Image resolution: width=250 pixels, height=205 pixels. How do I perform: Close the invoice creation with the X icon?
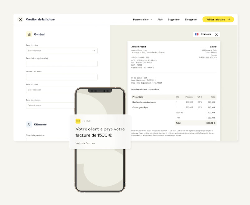(20, 19)
